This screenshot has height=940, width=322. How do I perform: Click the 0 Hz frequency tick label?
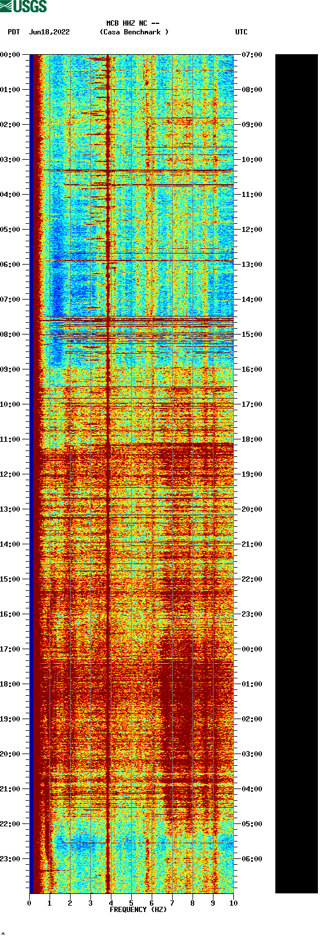click(29, 903)
